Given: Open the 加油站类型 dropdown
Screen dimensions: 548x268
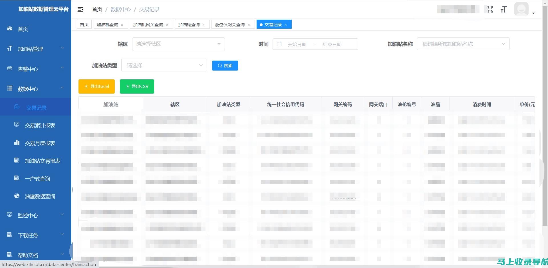Looking at the screenshot, I should [x=164, y=65].
